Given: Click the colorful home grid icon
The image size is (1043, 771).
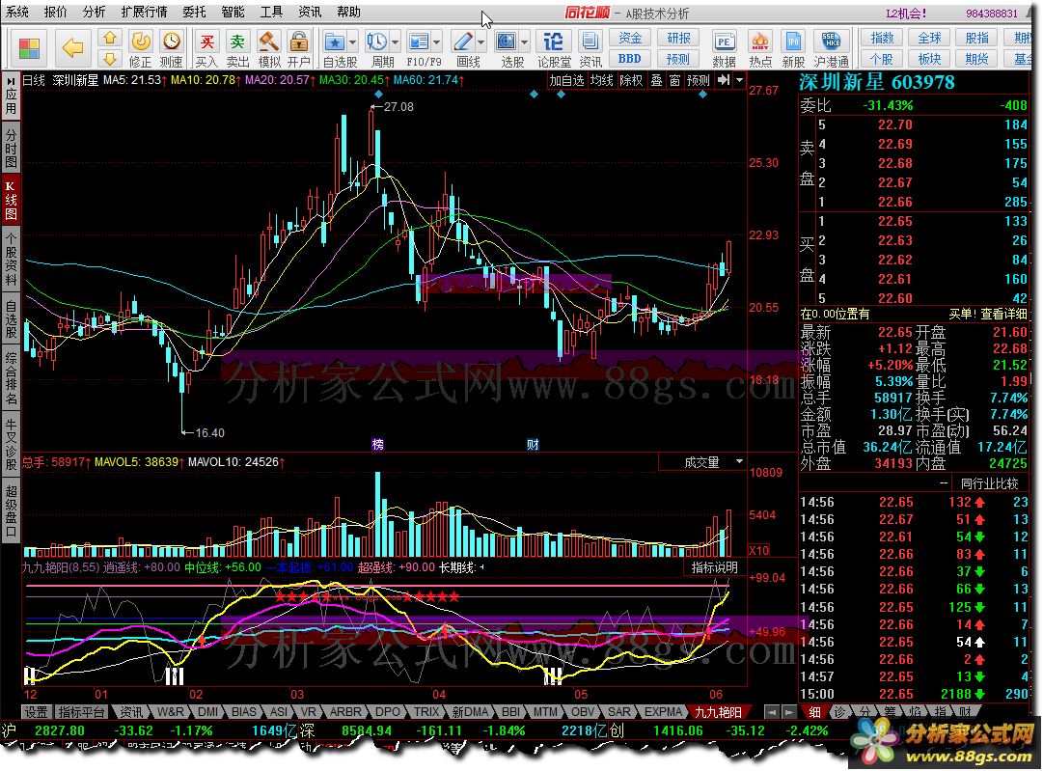Looking at the screenshot, I should [28, 49].
